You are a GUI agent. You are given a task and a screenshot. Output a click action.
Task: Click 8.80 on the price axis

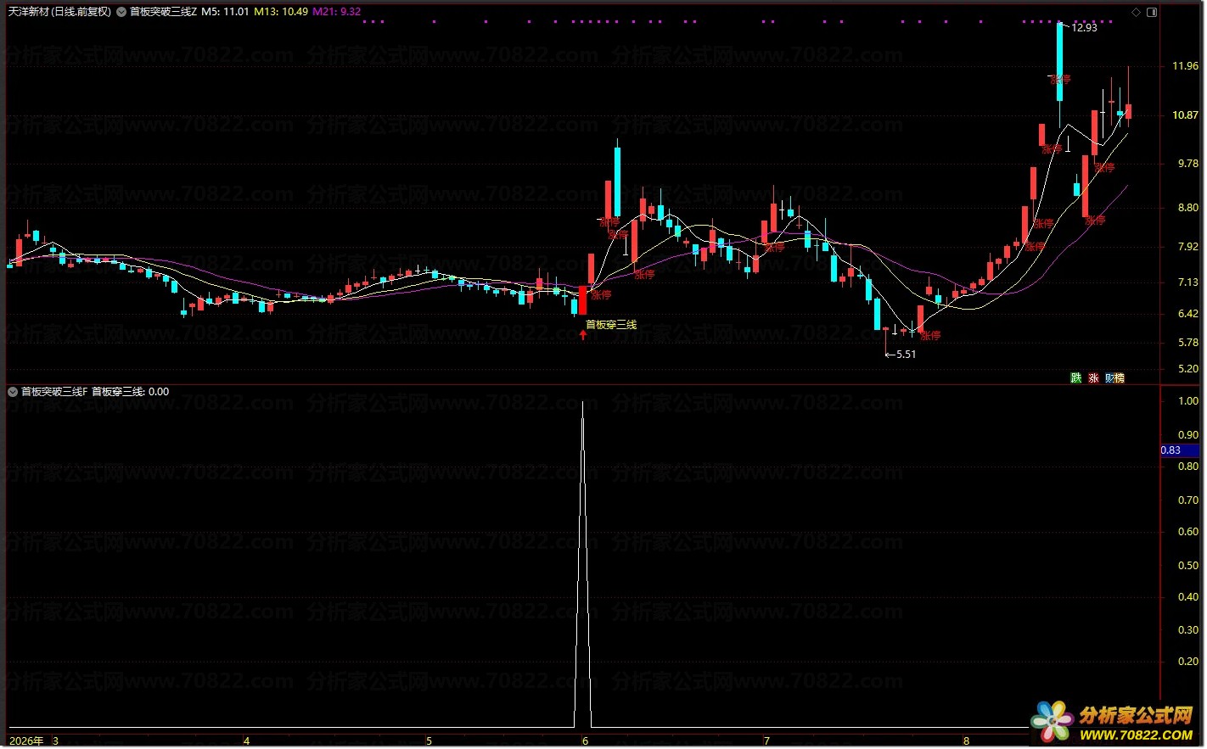coord(1187,208)
